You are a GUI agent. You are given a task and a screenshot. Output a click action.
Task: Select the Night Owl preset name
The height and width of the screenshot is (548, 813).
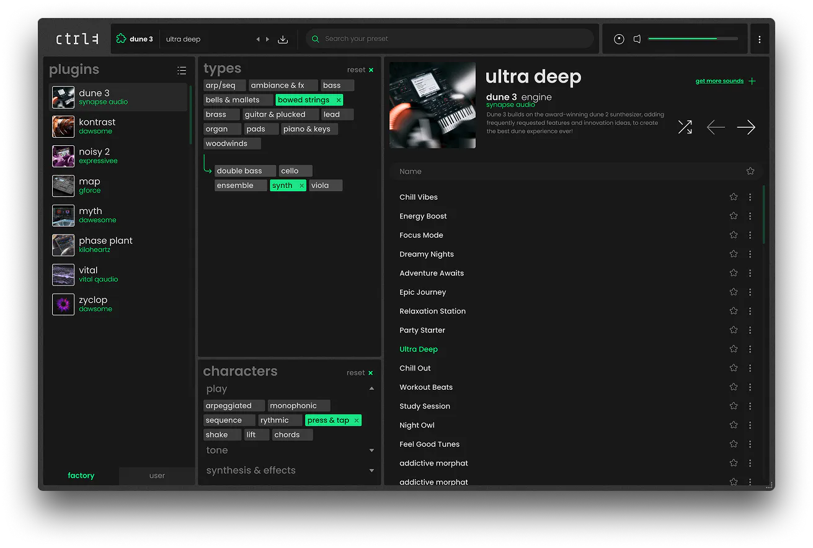click(x=417, y=425)
